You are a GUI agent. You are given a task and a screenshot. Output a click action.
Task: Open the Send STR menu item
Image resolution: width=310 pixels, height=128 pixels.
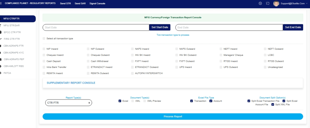click(x=65, y=3)
